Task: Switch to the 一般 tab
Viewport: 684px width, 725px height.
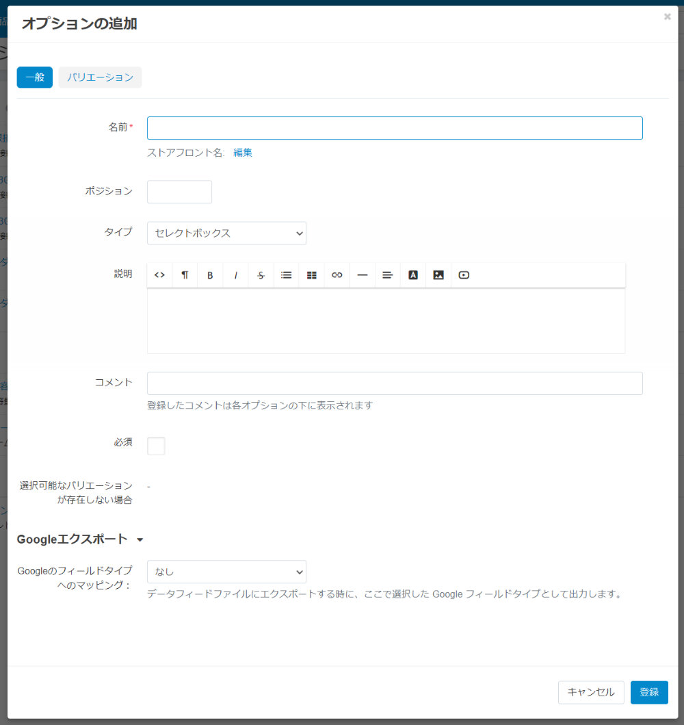Action: click(x=35, y=77)
